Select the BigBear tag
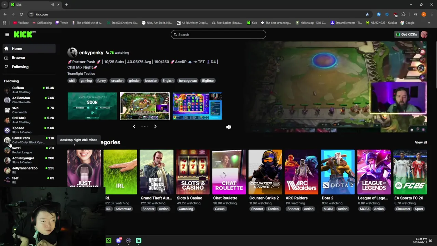The height and width of the screenshot is (246, 437). [208, 81]
